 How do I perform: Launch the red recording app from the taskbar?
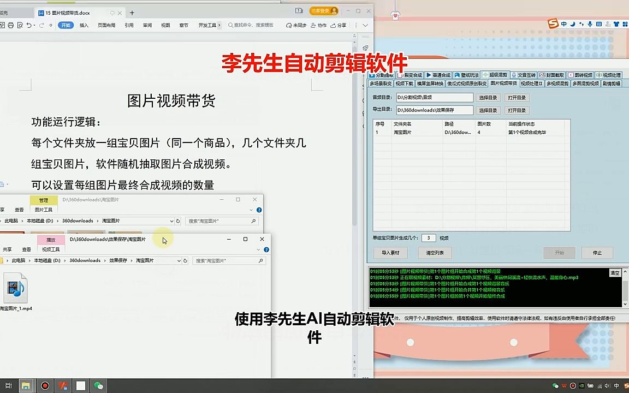click(45, 386)
